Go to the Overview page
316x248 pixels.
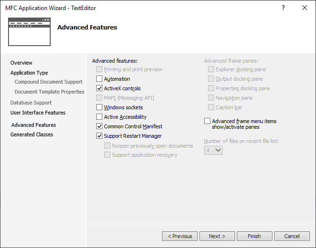[21, 63]
